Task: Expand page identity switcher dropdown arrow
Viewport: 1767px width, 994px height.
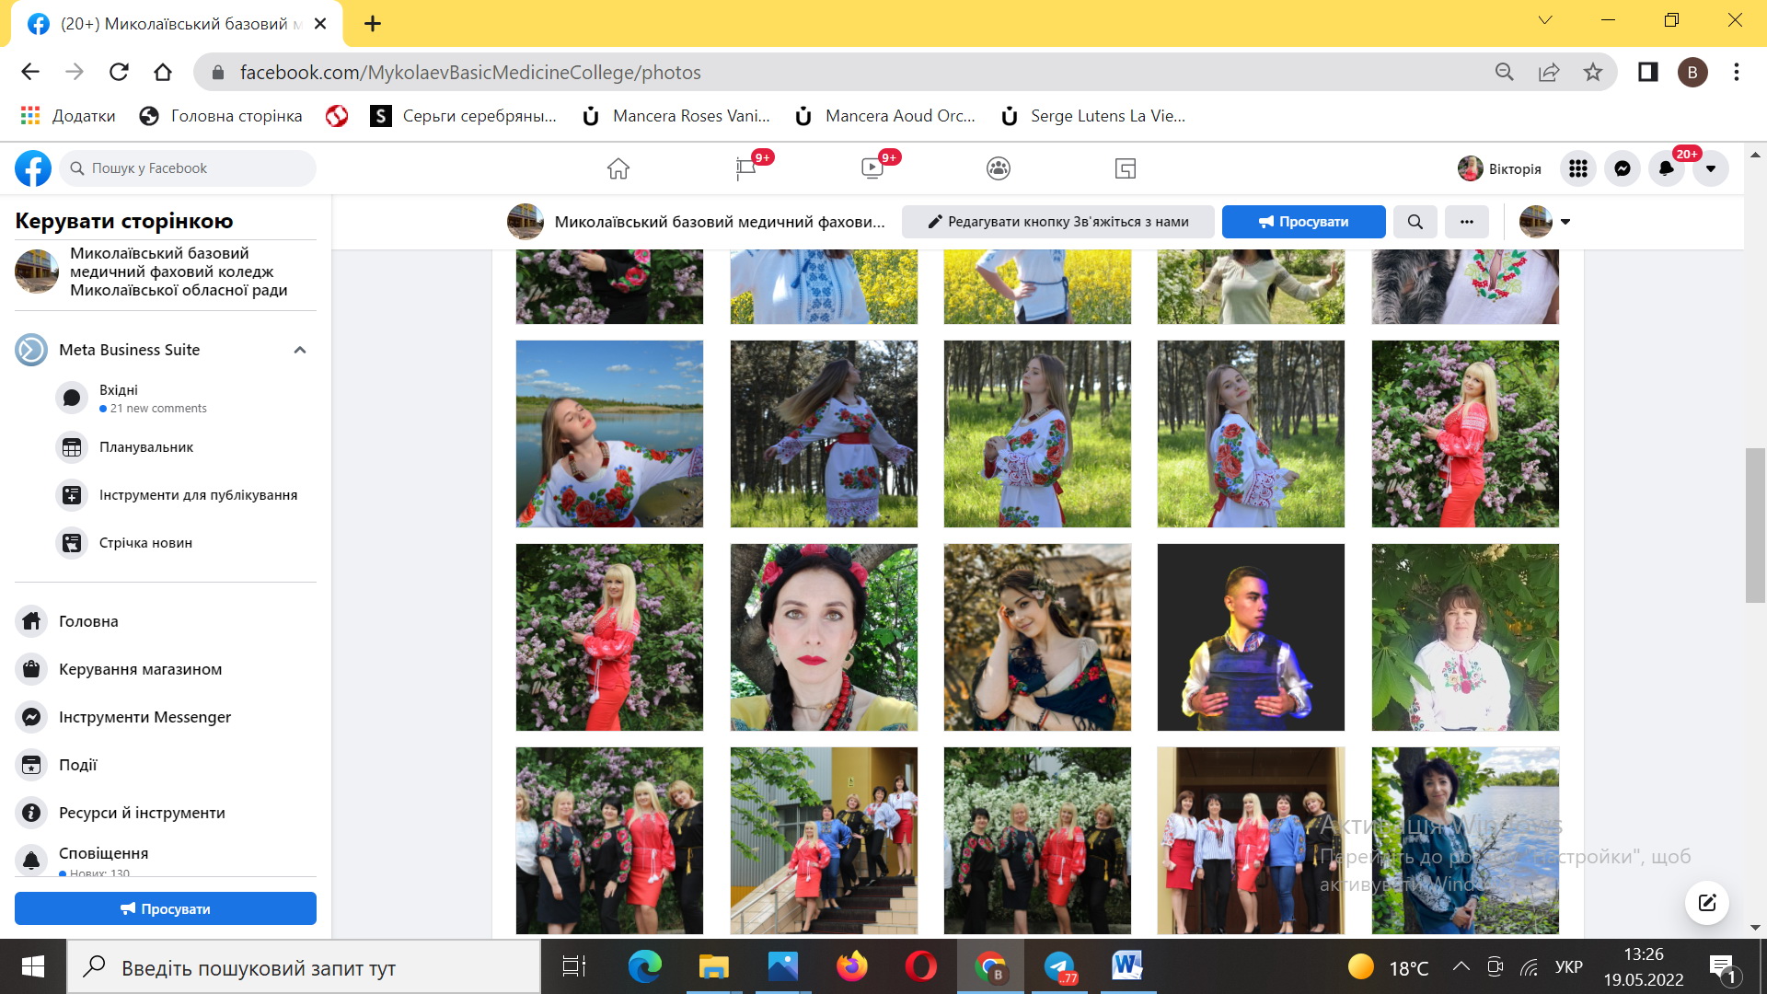Action: pyautogui.click(x=1565, y=222)
